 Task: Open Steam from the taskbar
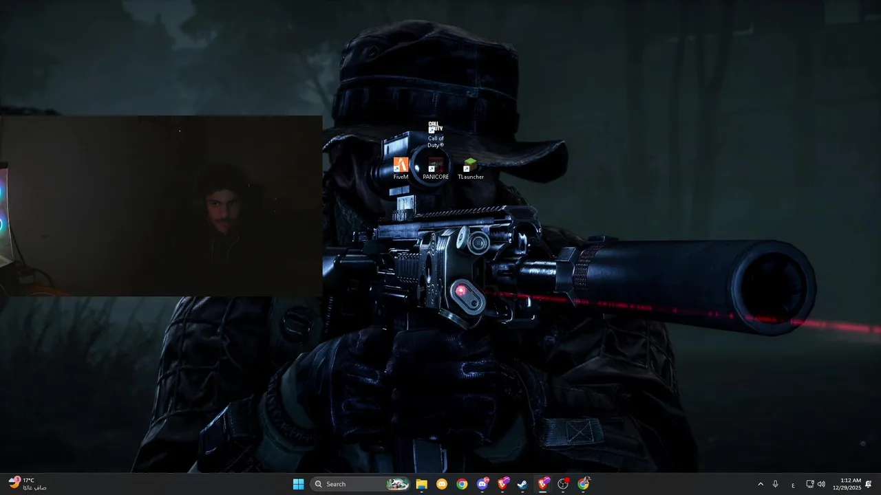click(522, 484)
